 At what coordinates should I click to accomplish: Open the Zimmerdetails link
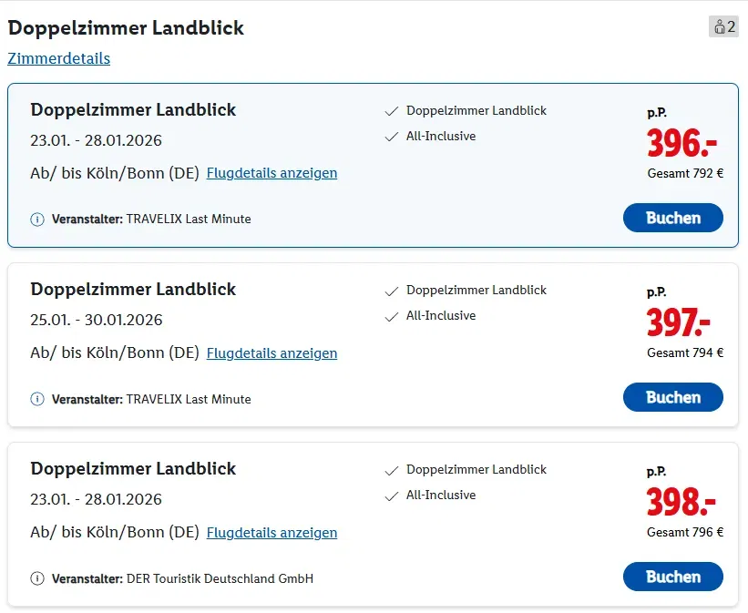tap(58, 58)
